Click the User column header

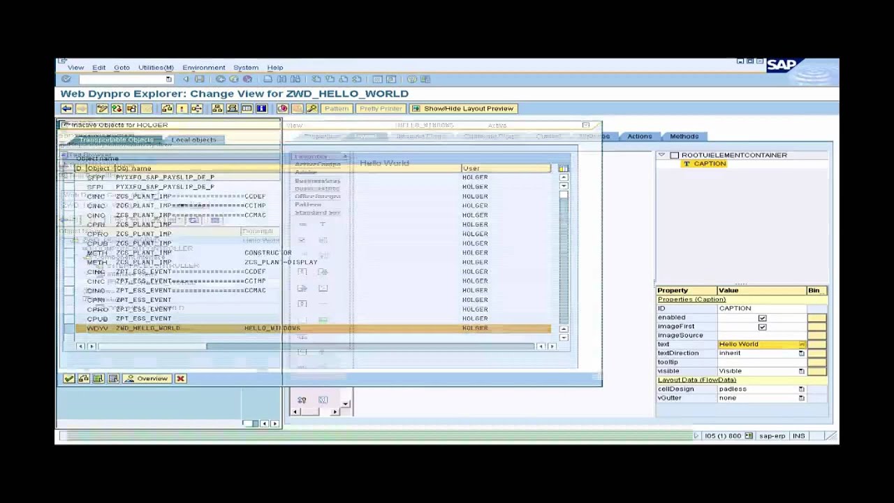point(506,168)
